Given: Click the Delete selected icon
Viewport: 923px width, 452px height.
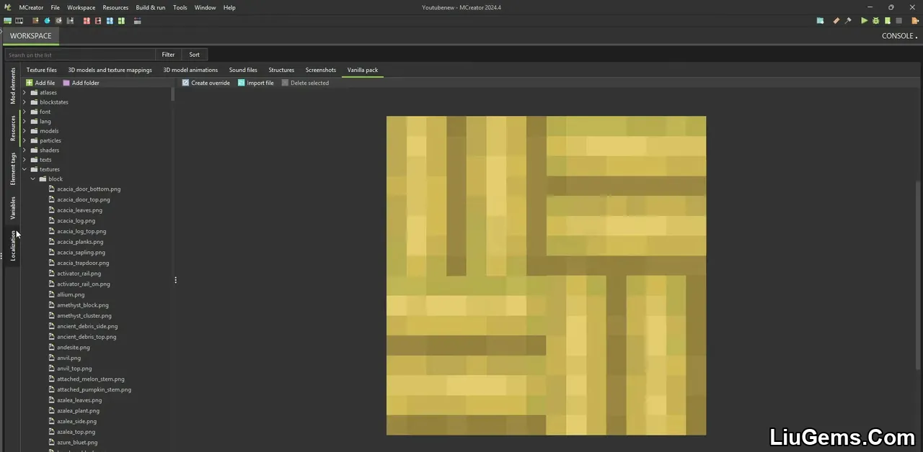Looking at the screenshot, I should 285,83.
